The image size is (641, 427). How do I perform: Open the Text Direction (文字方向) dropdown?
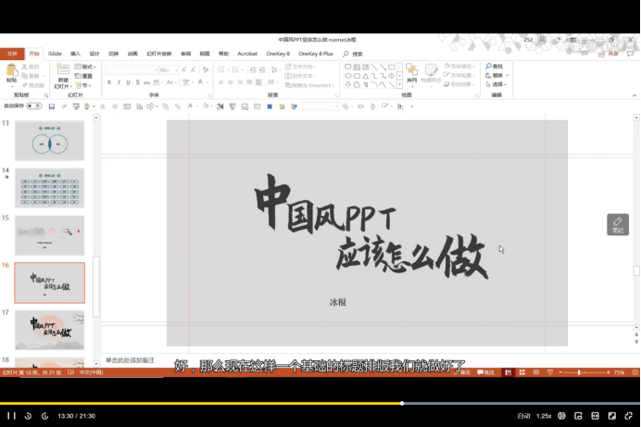(x=300, y=67)
